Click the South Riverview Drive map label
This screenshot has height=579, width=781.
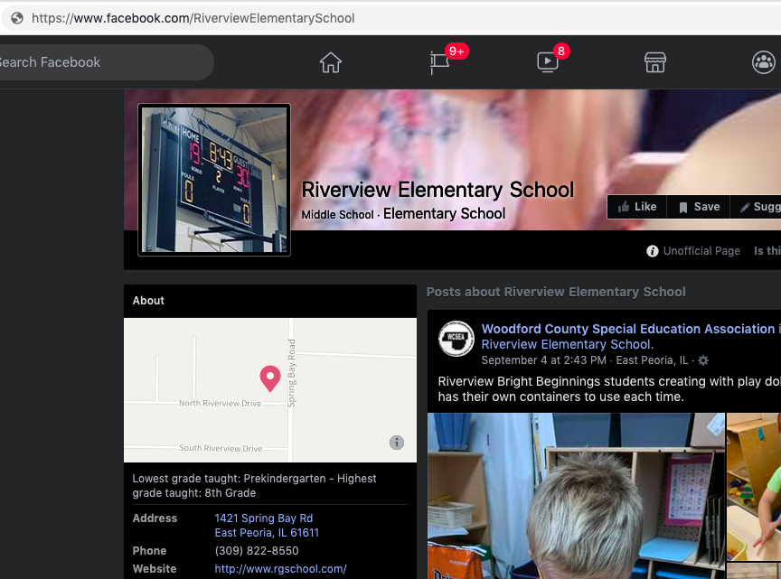221,448
